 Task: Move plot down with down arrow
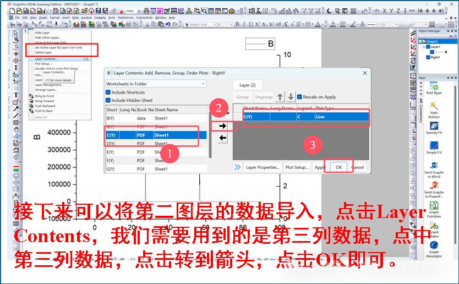(x=291, y=97)
